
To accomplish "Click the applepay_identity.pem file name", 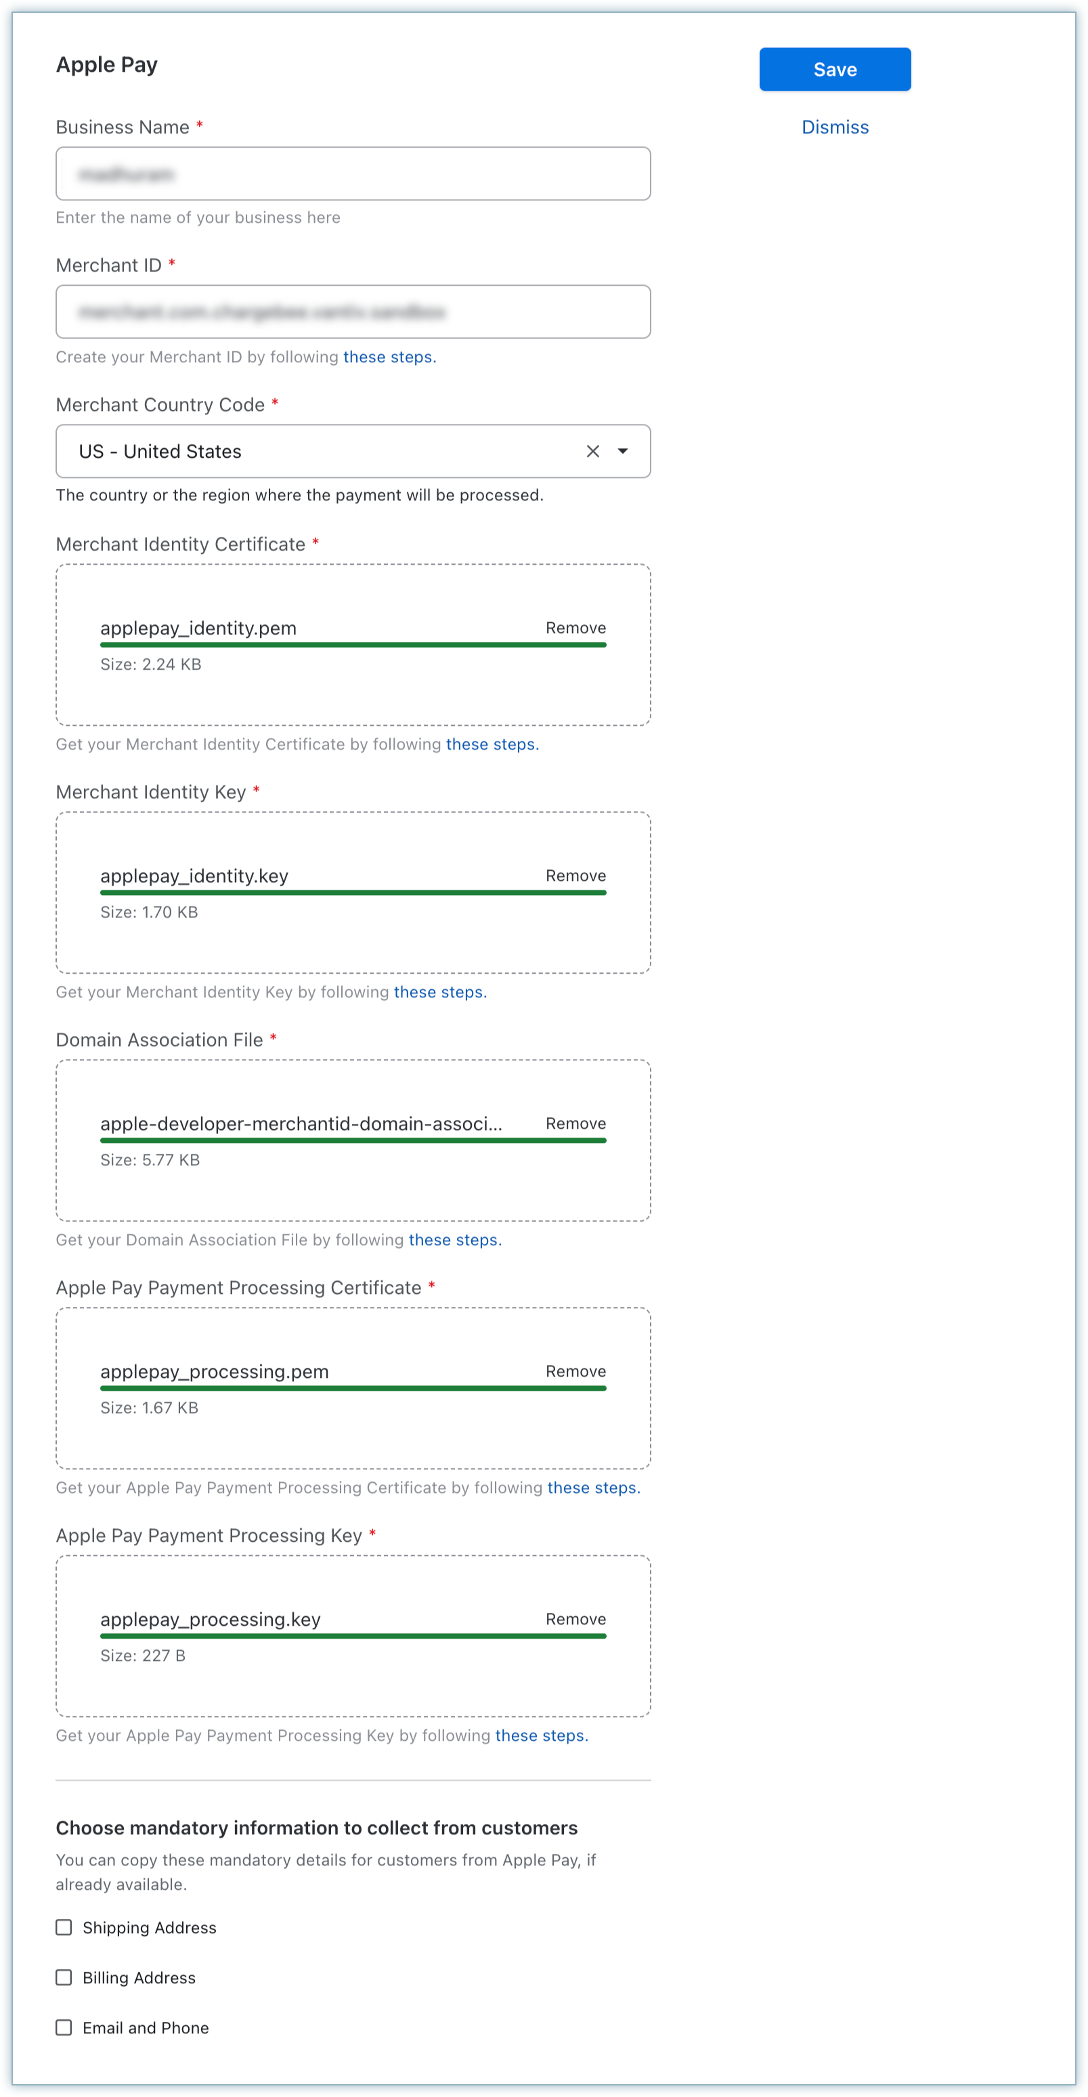I will tap(198, 628).
